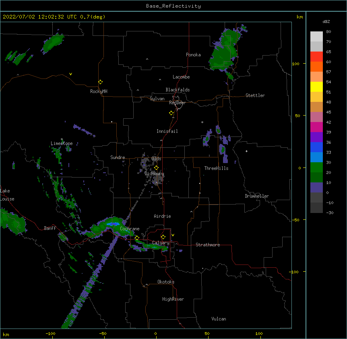
Task: Select the purple 10 dBZ legend swatch
Action: (x=316, y=187)
